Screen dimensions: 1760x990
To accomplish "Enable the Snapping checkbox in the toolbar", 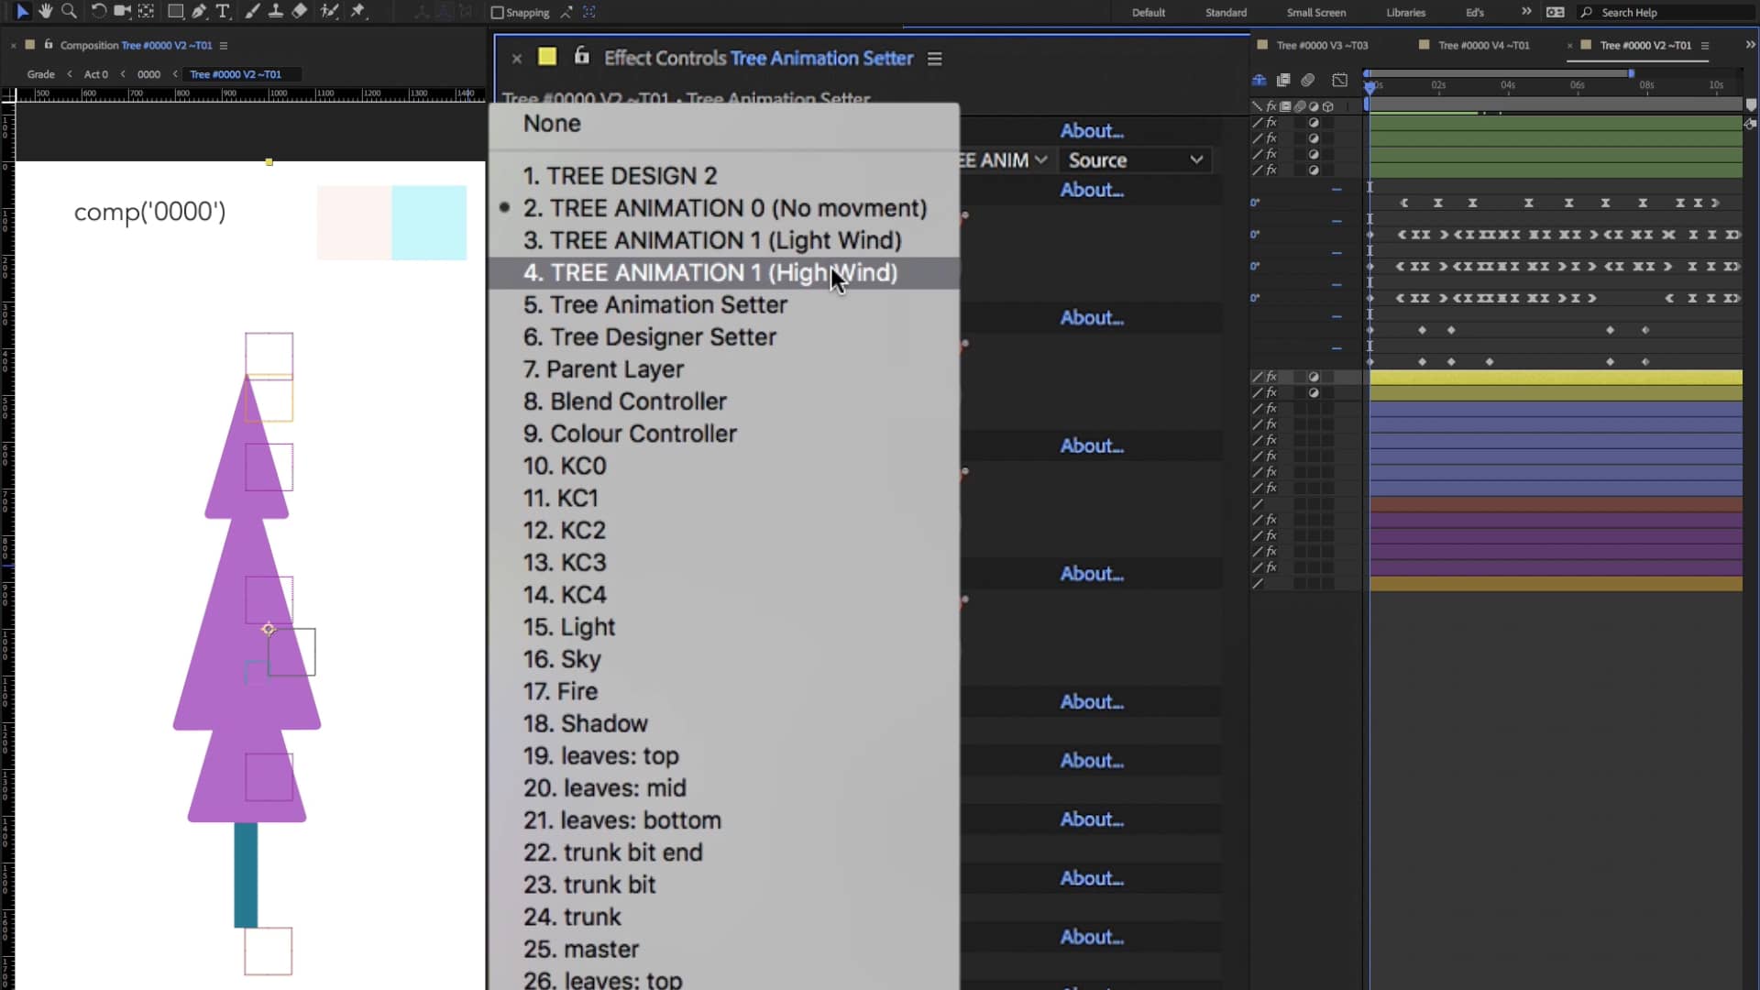I will point(496,13).
